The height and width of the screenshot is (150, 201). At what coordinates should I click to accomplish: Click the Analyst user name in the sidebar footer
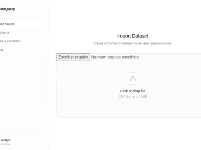pyautogui.click(x=6, y=140)
